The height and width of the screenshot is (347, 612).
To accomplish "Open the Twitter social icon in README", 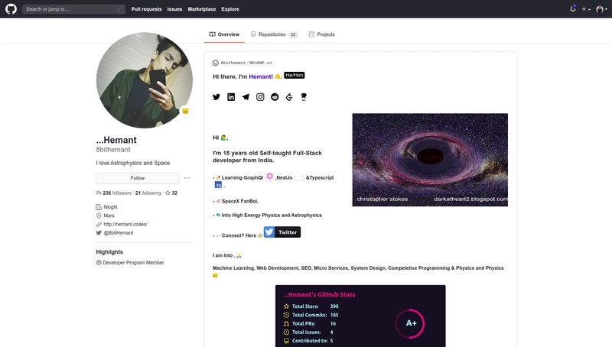I will coord(216,97).
